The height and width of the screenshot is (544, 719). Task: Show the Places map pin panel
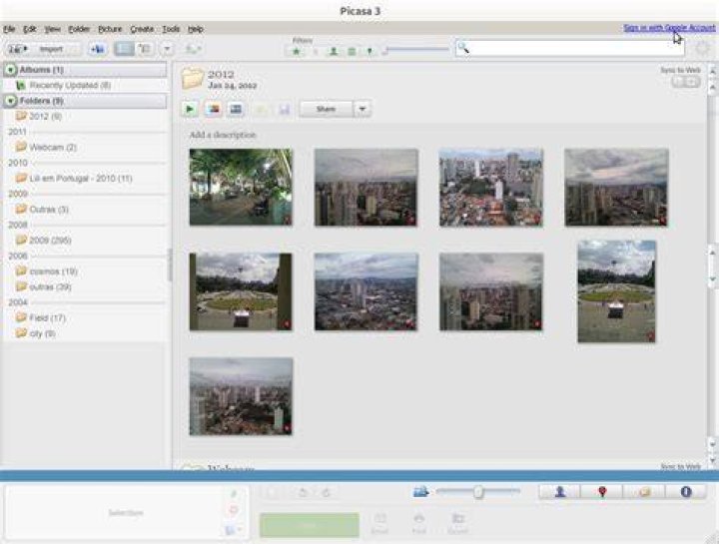pos(602,492)
